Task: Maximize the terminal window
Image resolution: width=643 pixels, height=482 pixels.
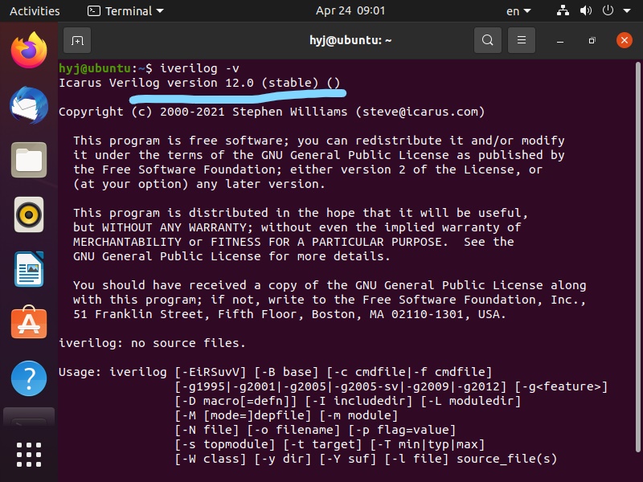Action: point(592,40)
